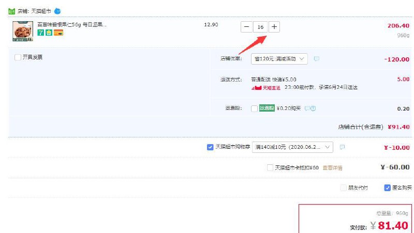The image size is (414, 233).
Task: Click the green 运费险 badge
Action: (x=267, y=108)
